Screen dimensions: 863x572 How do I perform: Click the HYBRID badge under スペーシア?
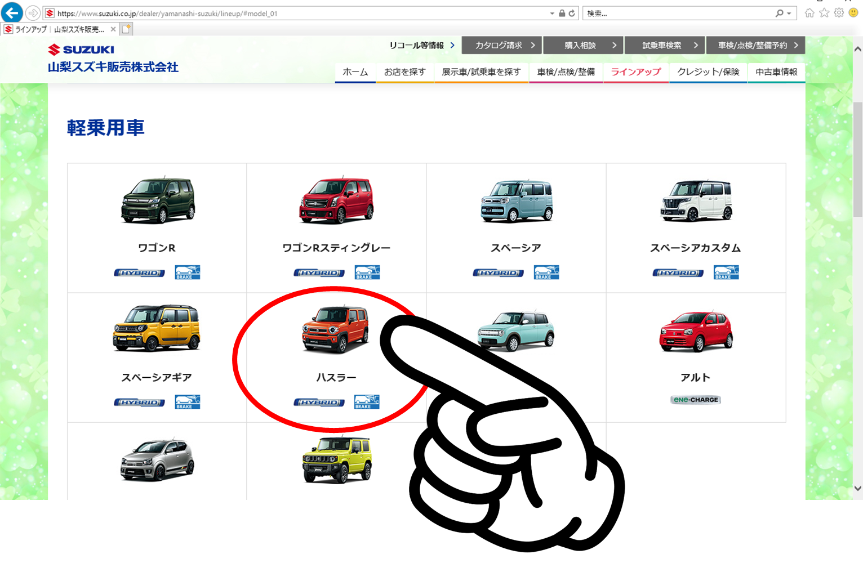point(498,273)
